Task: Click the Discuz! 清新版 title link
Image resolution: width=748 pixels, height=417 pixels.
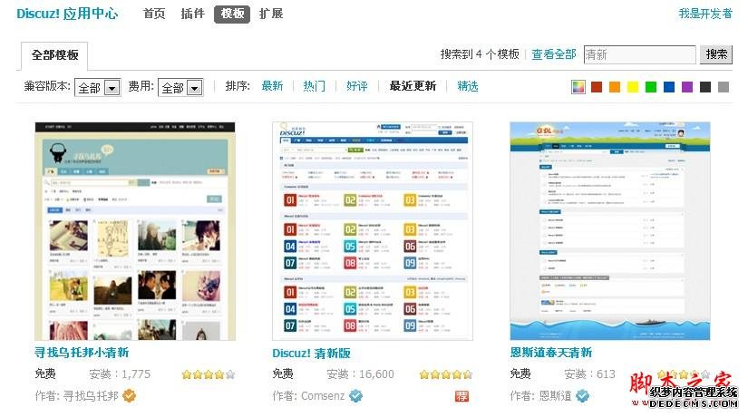Action: pyautogui.click(x=311, y=353)
